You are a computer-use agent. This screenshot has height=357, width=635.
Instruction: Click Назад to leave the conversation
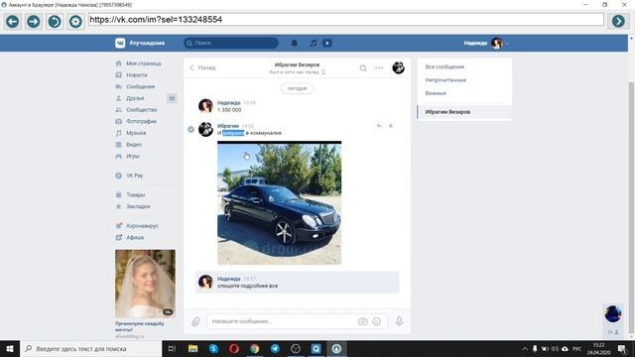click(202, 67)
